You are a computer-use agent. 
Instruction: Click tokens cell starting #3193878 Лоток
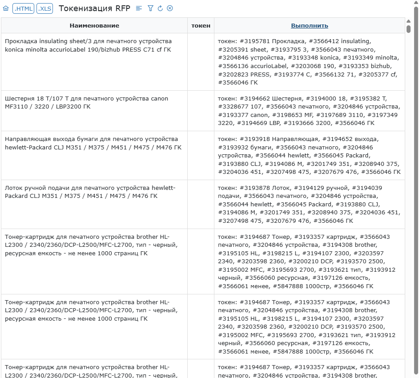[x=310, y=205]
